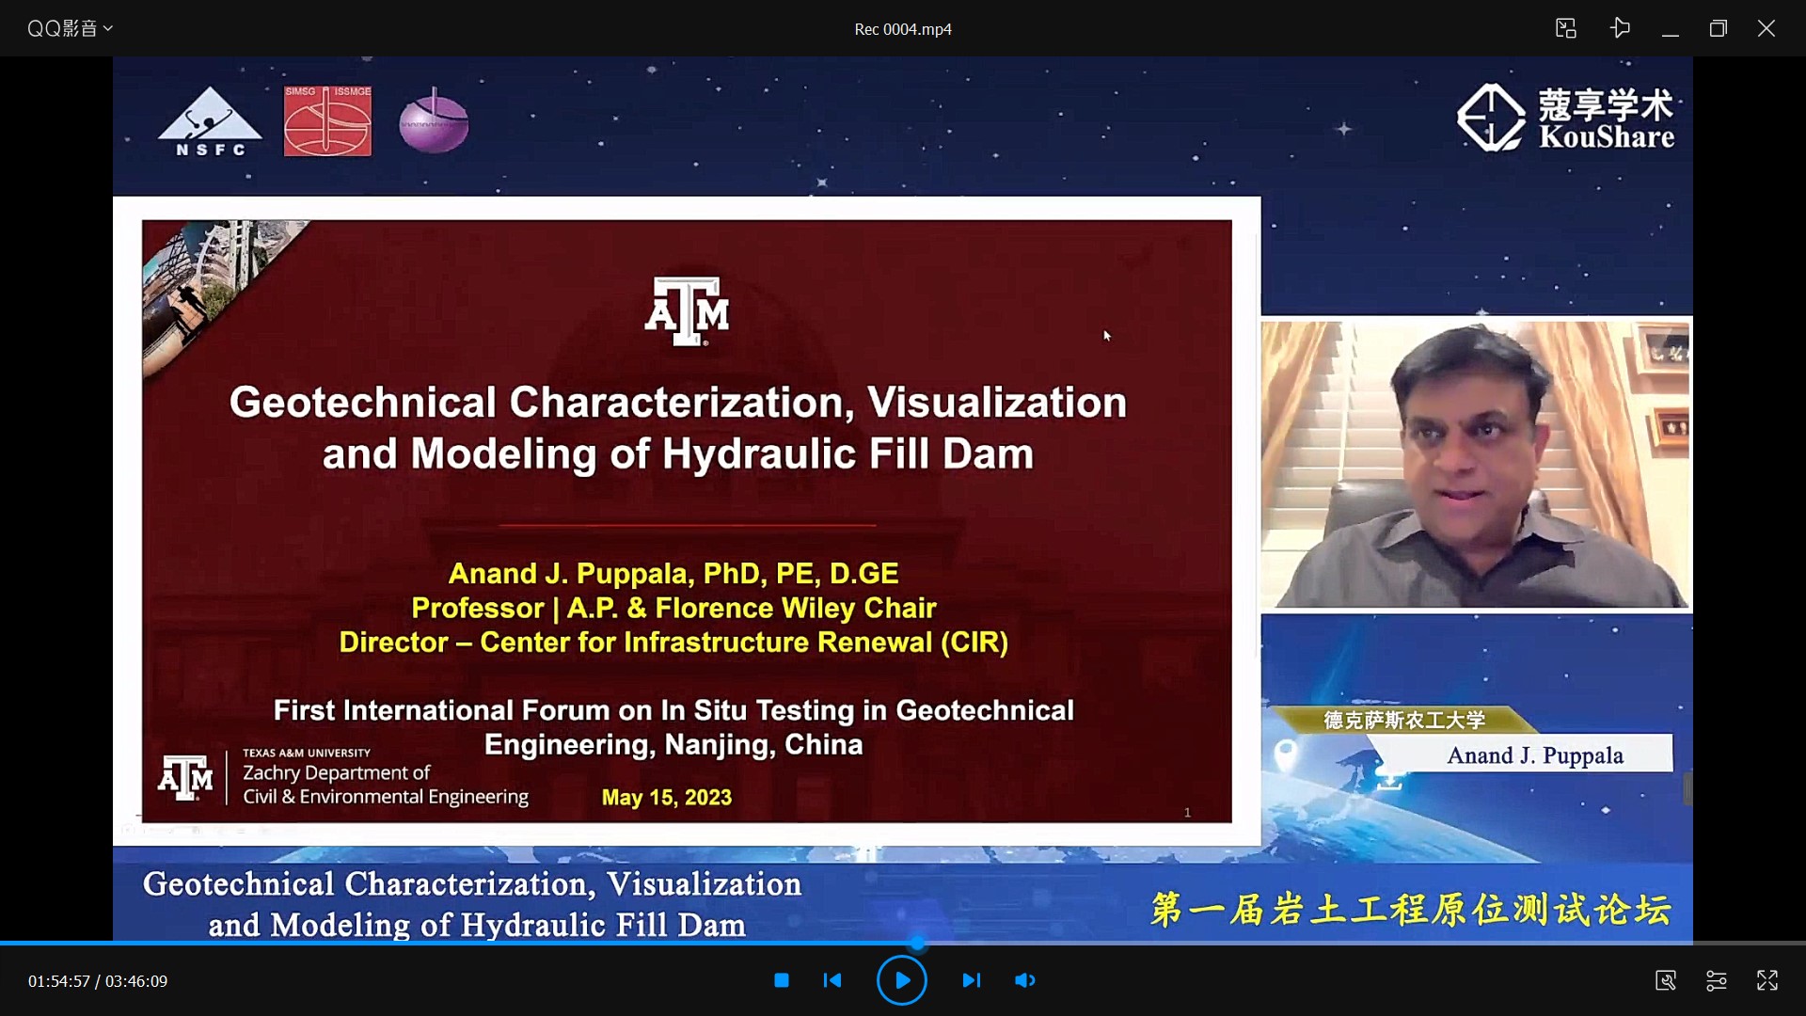
Task: Open the toolbox wrench icon
Action: [1665, 980]
